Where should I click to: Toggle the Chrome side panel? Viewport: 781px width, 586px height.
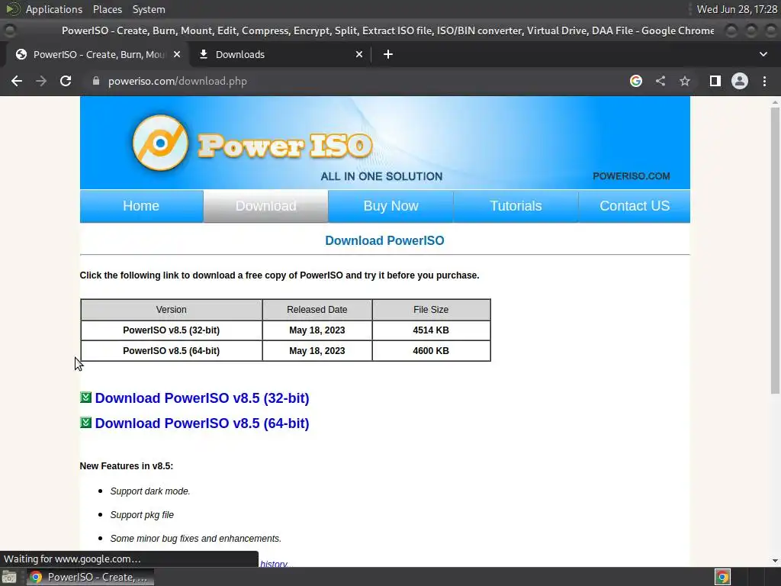coord(715,81)
